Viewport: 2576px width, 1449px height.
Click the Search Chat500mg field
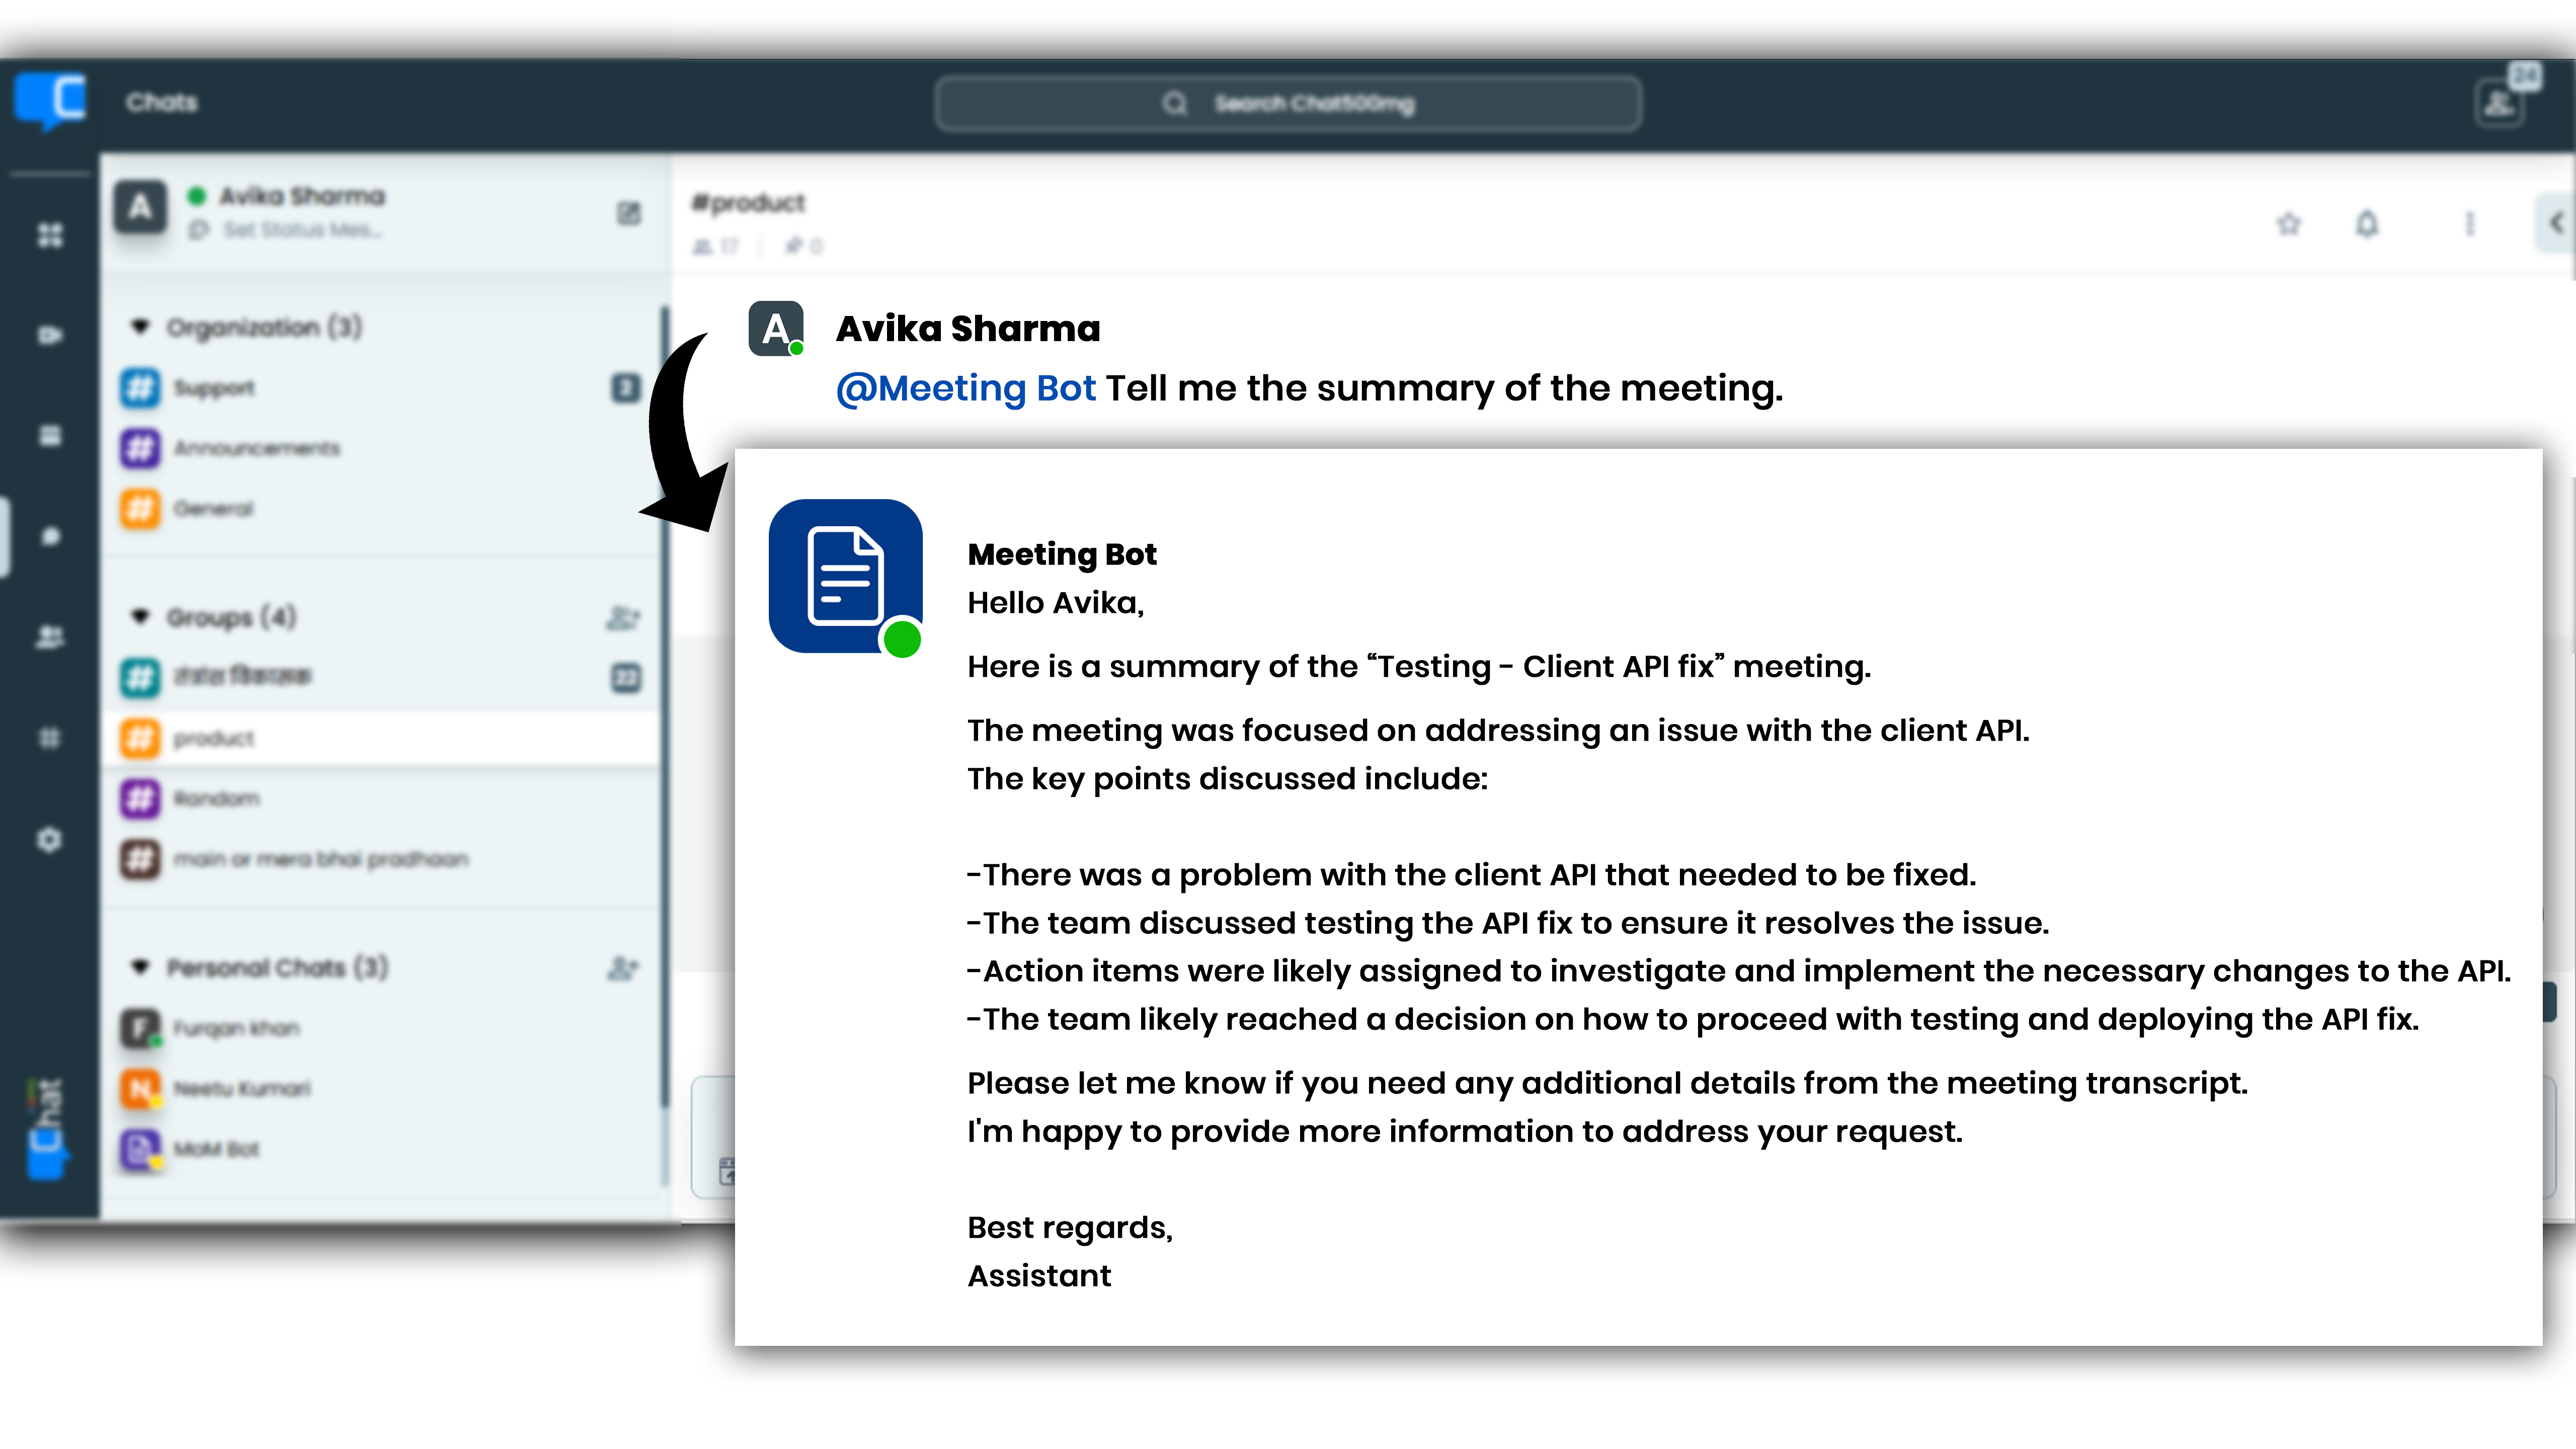[x=1288, y=103]
